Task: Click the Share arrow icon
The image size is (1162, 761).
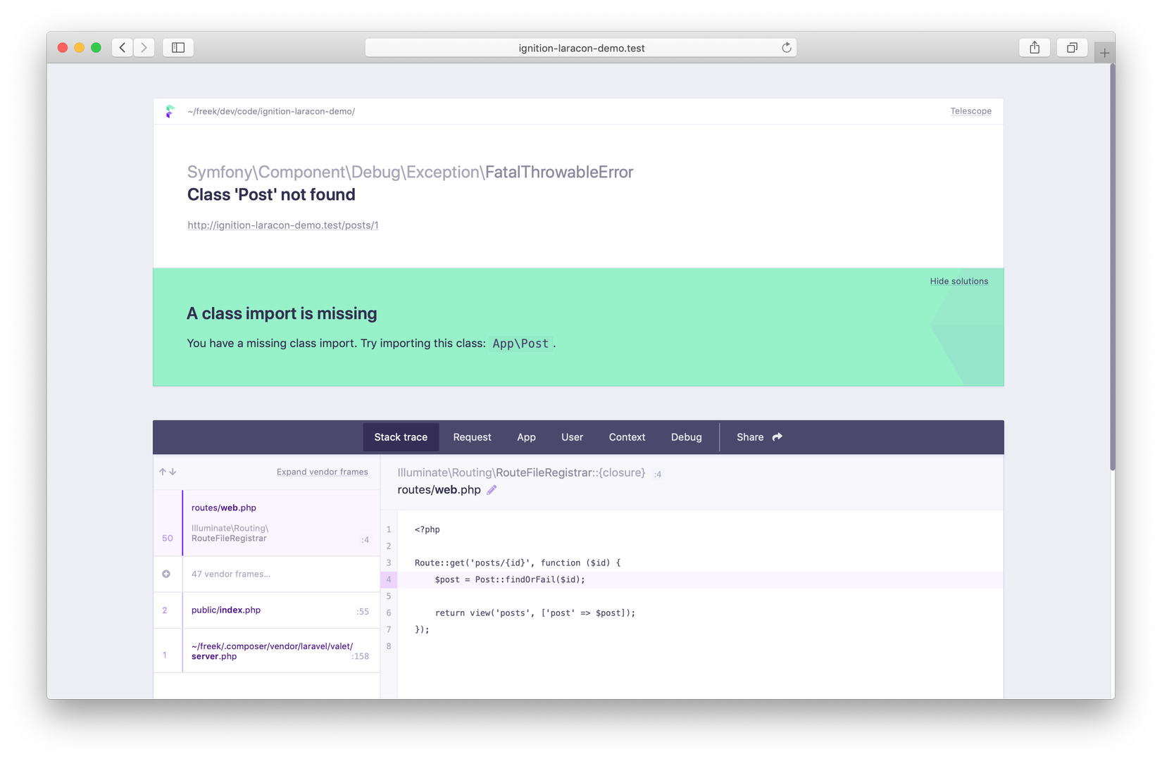Action: coord(777,437)
